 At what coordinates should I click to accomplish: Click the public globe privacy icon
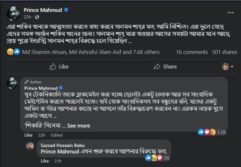37,17
